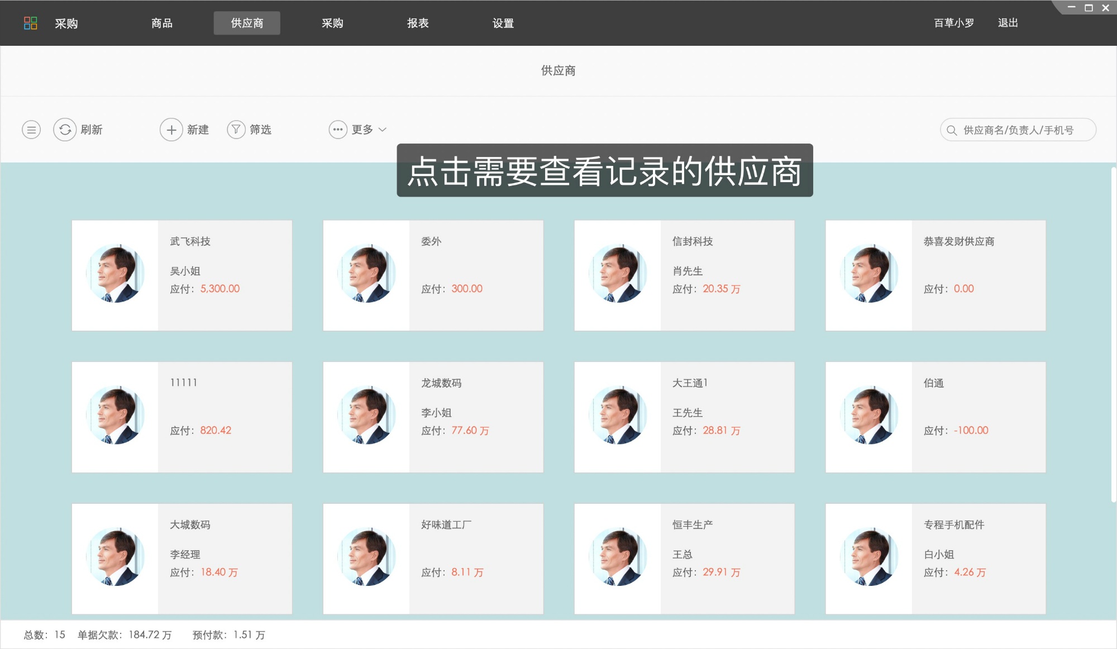This screenshot has height=649, width=1117.
Task: Click the avatar photo of 武飞科技 supplier
Action: [x=114, y=274]
